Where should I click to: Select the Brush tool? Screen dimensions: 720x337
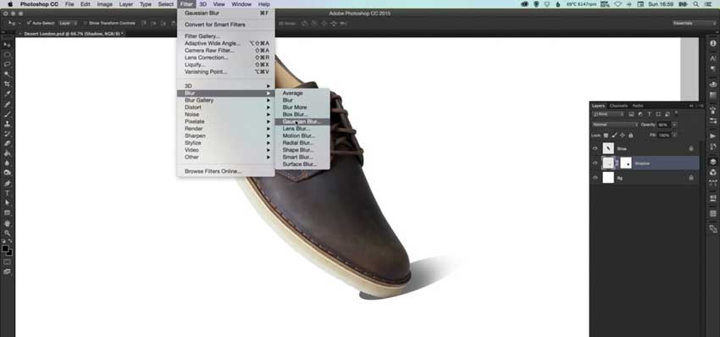click(x=7, y=113)
